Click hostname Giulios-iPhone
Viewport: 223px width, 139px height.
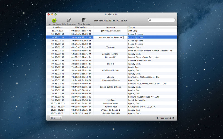[x=110, y=70]
